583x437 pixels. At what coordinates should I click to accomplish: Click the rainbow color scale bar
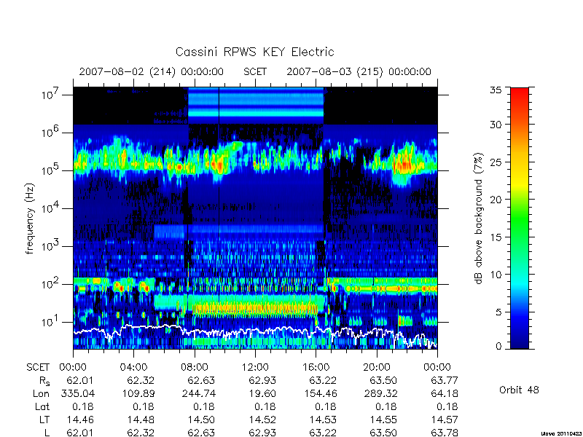[x=520, y=218]
